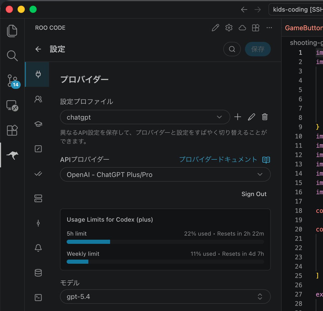Select the slash command settings tab
The height and width of the screenshot is (311, 323).
[x=38, y=149]
